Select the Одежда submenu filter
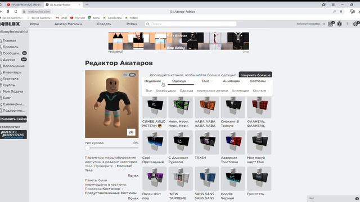This screenshot has height=202, width=360. click(x=186, y=91)
